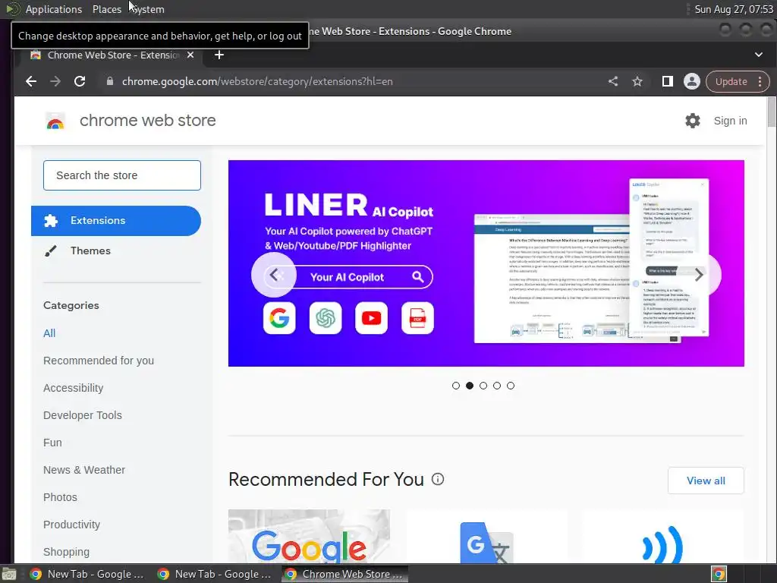
Task: Open the LINER AI Copilot banner
Action: (x=486, y=263)
